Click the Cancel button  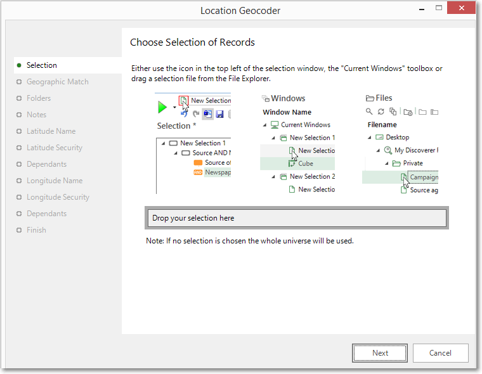pyautogui.click(x=441, y=353)
